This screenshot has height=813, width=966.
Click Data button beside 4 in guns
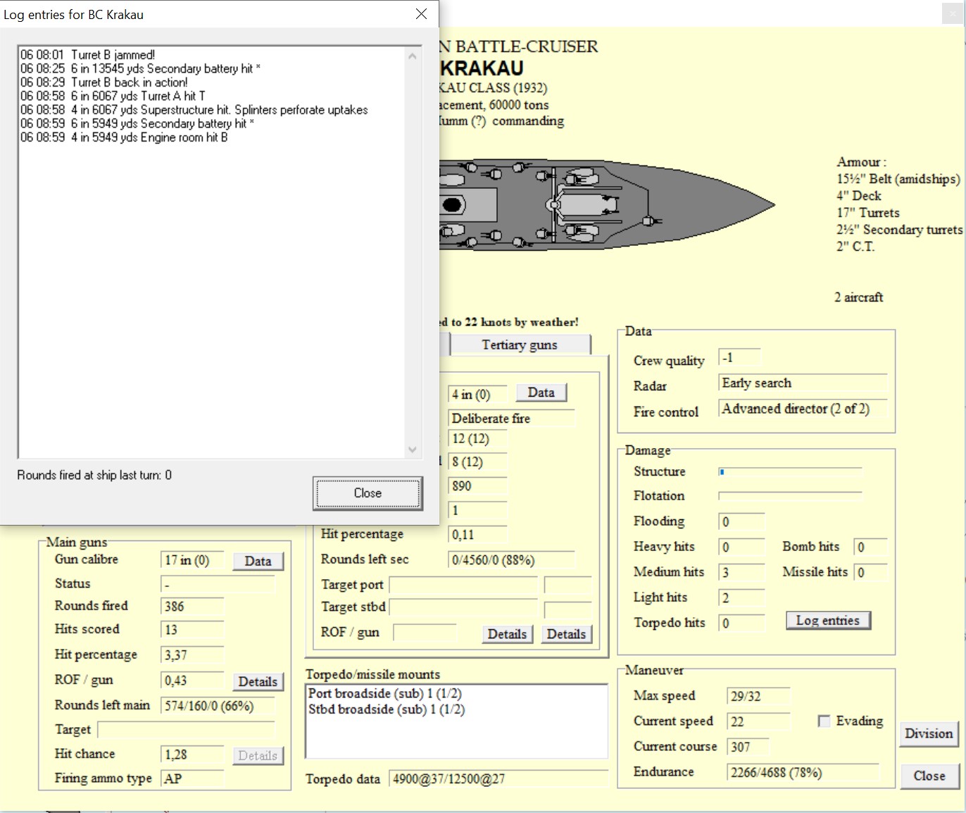coord(541,392)
